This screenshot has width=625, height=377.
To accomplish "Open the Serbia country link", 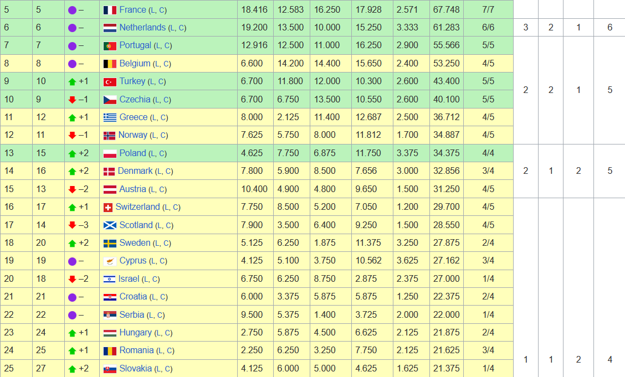I will tap(131, 314).
